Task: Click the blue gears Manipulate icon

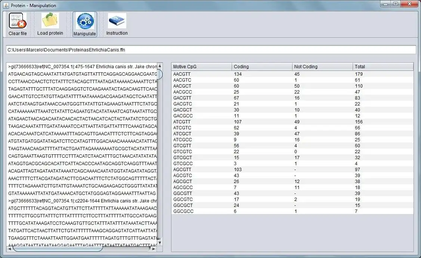Action: click(x=84, y=21)
